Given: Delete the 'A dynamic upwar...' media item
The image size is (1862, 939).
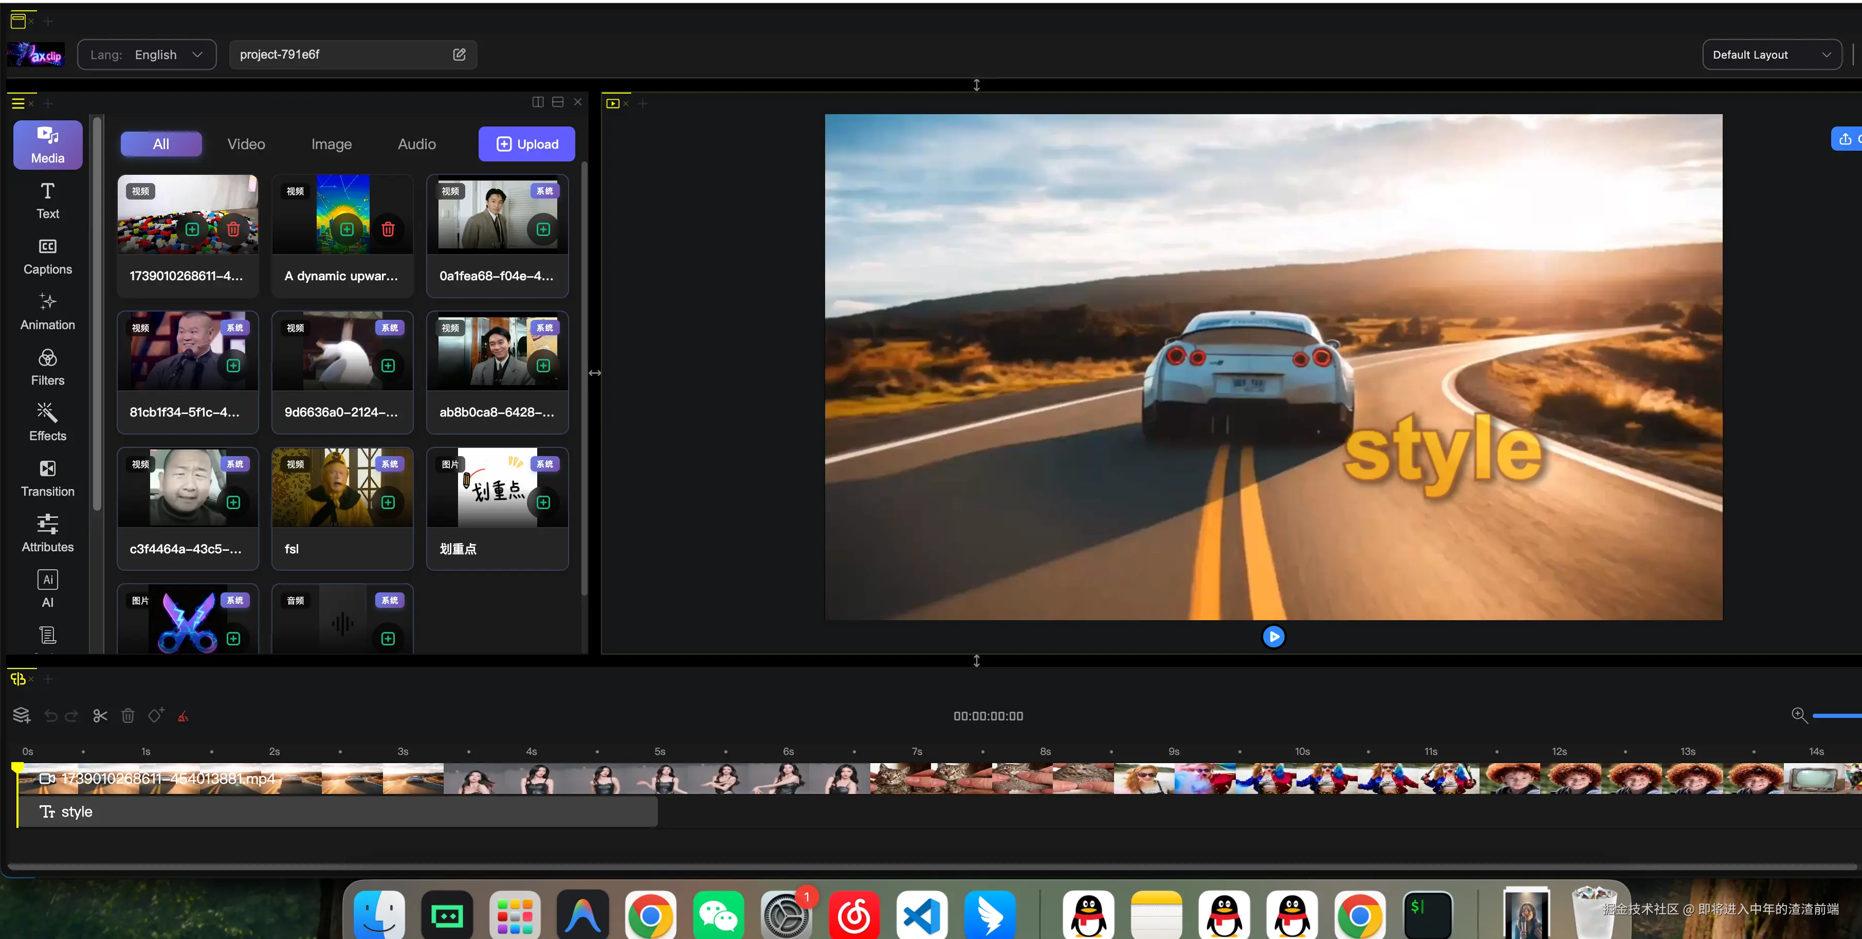Looking at the screenshot, I should click(388, 229).
